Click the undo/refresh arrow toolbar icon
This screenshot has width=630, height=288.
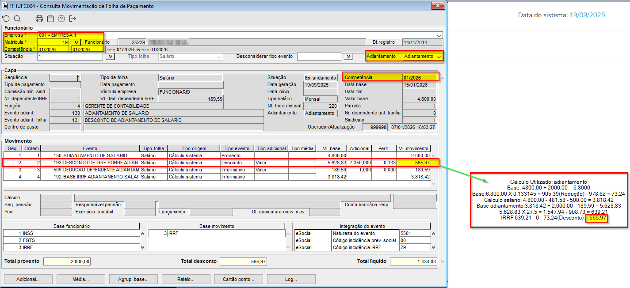6,19
